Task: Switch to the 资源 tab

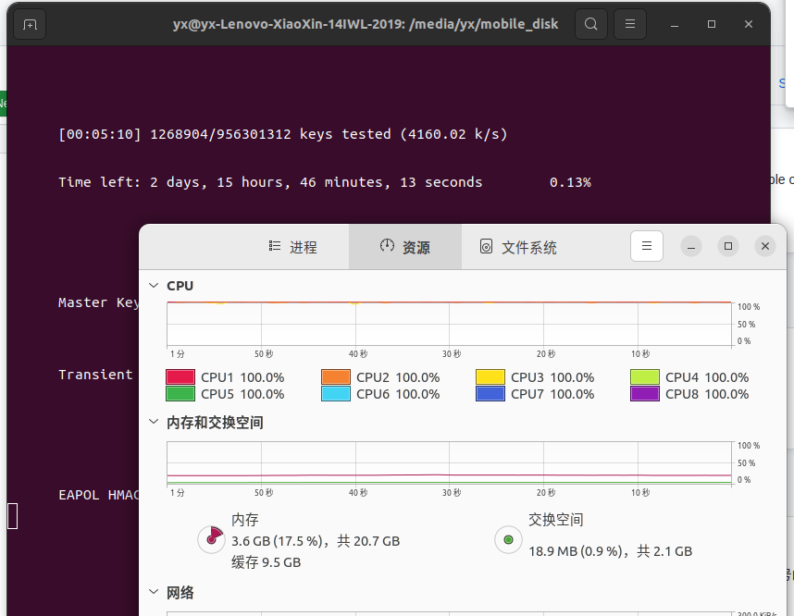Action: click(405, 247)
